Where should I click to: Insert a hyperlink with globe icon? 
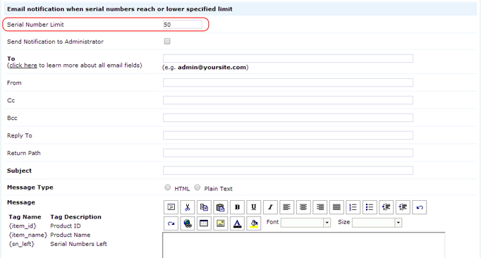click(188, 223)
